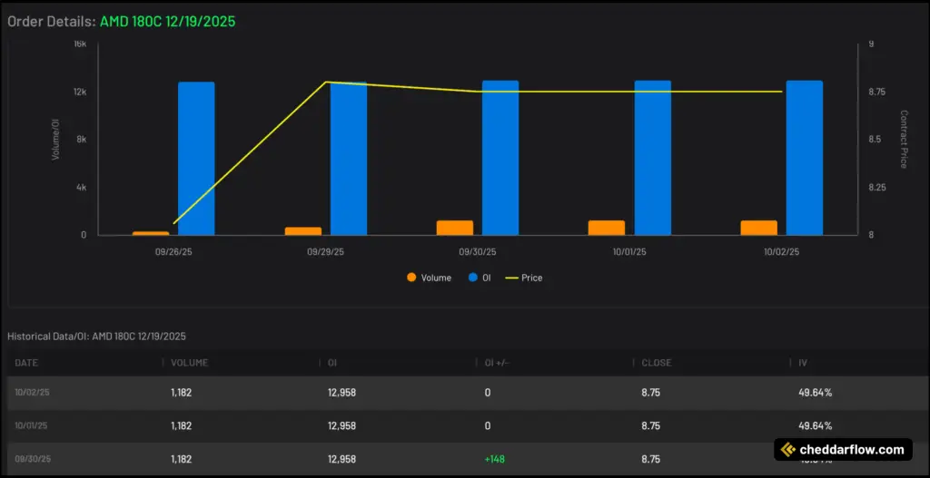The image size is (930, 478).
Task: Click the blue OI bar for 09/26/25
Action: point(196,159)
